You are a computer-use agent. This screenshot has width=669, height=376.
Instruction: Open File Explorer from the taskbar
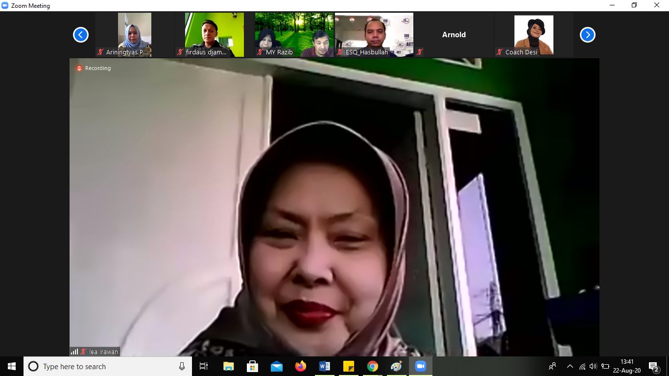(x=229, y=366)
